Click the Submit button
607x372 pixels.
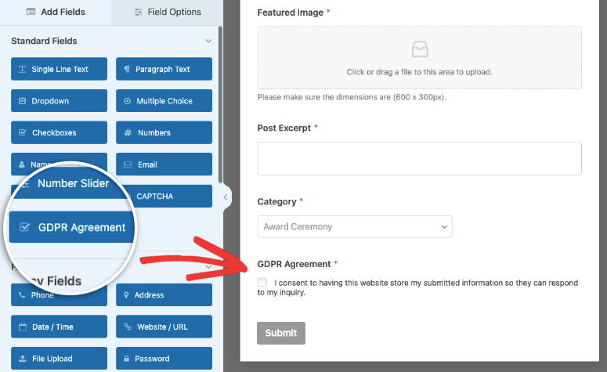click(281, 333)
